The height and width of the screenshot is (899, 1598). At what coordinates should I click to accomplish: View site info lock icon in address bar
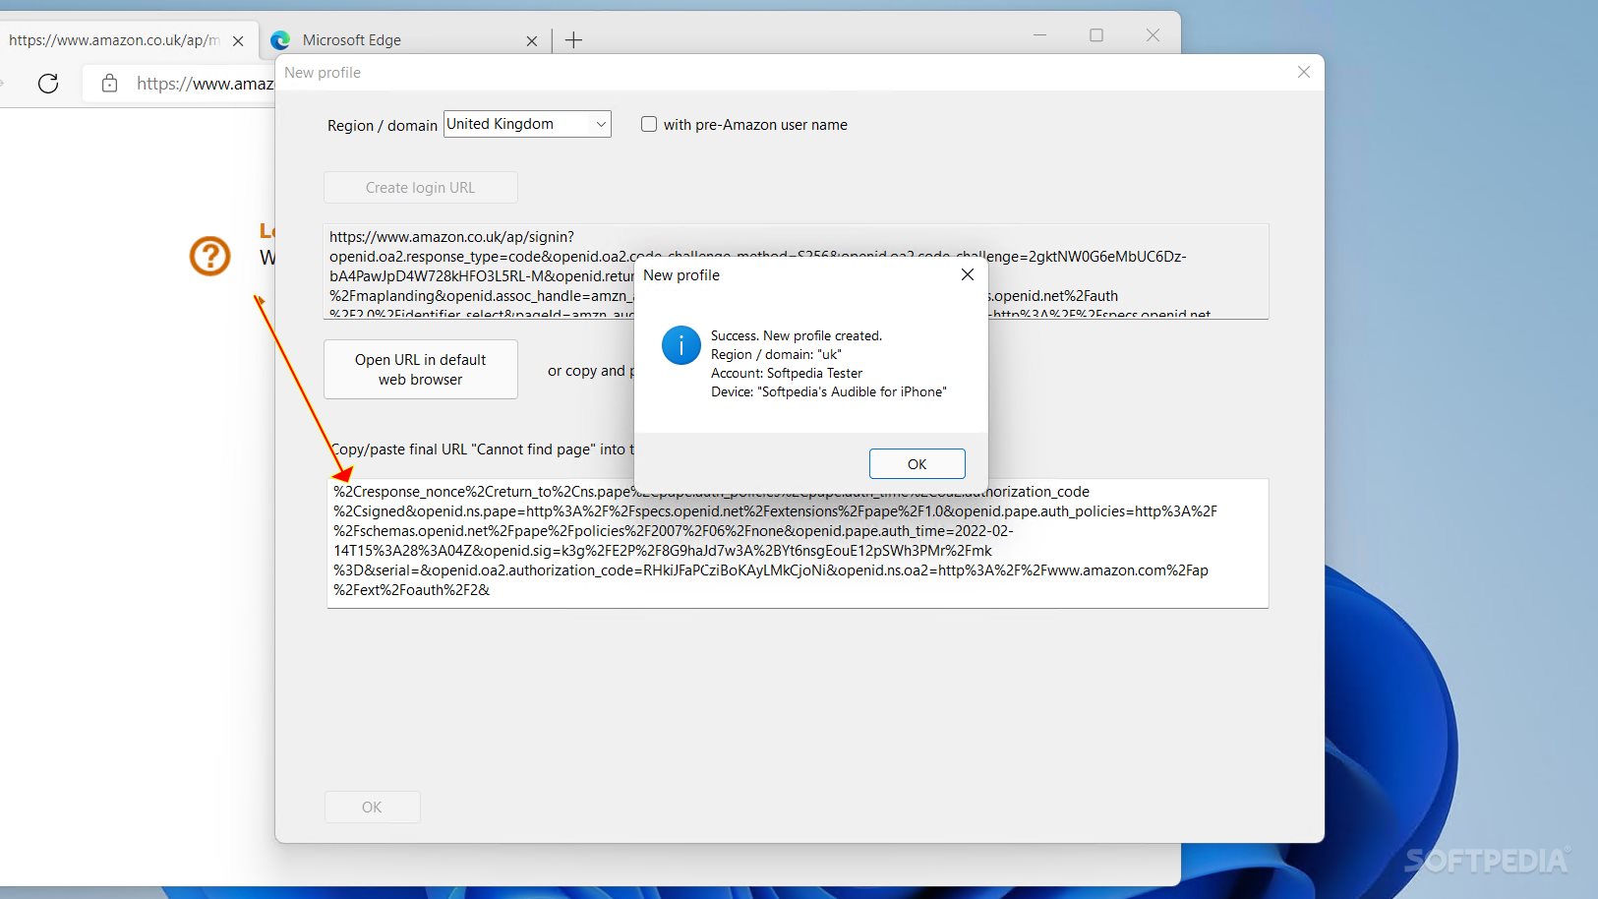(x=110, y=84)
